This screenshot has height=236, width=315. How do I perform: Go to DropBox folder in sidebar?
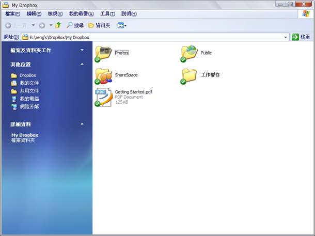pos(28,75)
